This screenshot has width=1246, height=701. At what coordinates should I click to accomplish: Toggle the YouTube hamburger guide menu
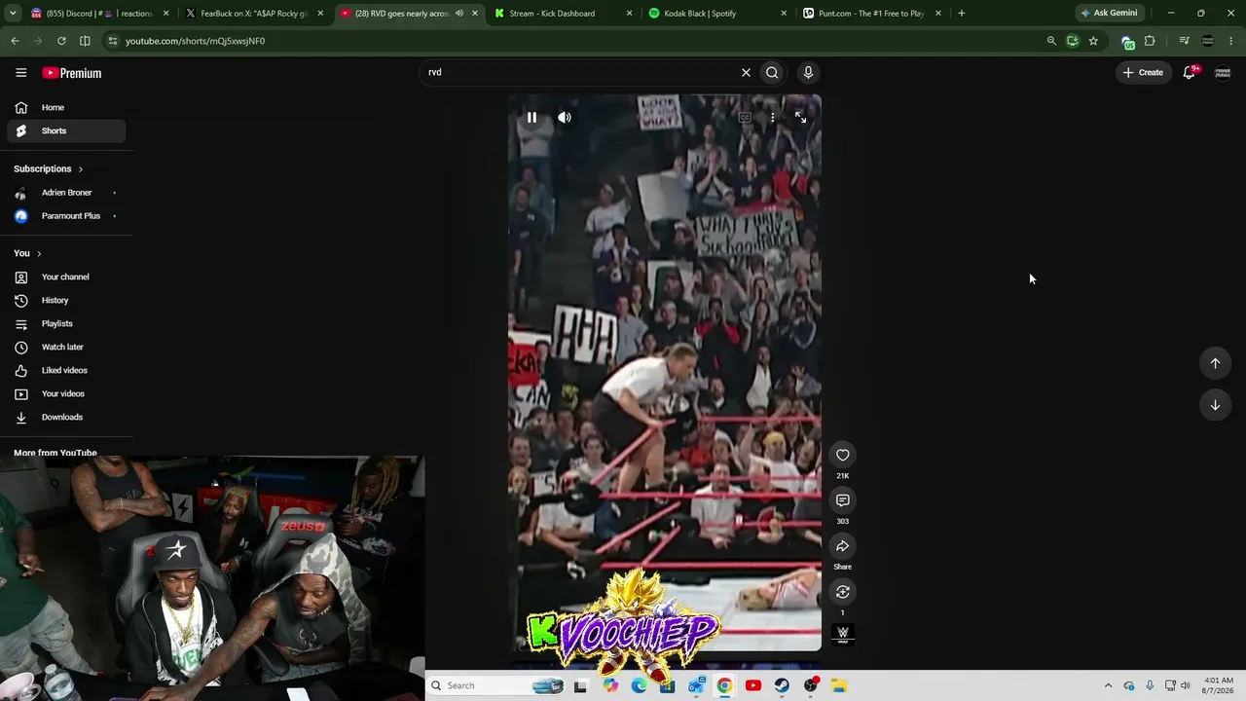(20, 73)
